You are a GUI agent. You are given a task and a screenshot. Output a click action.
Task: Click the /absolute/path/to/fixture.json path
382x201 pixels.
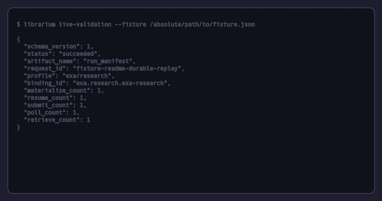pos(202,25)
